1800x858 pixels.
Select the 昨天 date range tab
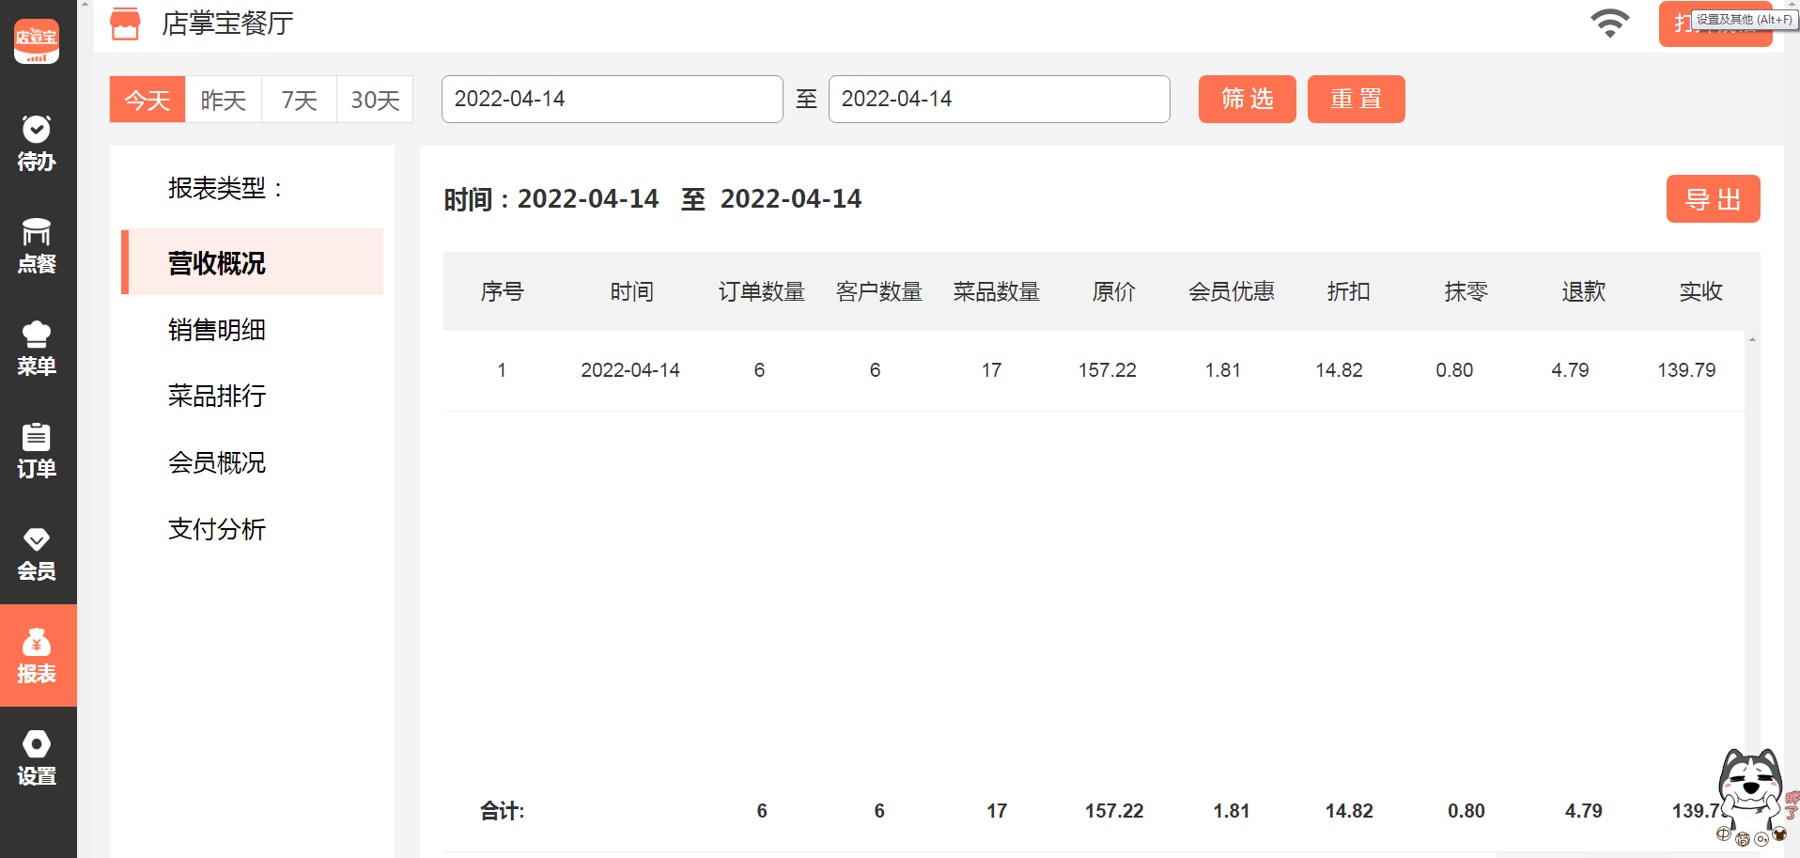tap(224, 100)
